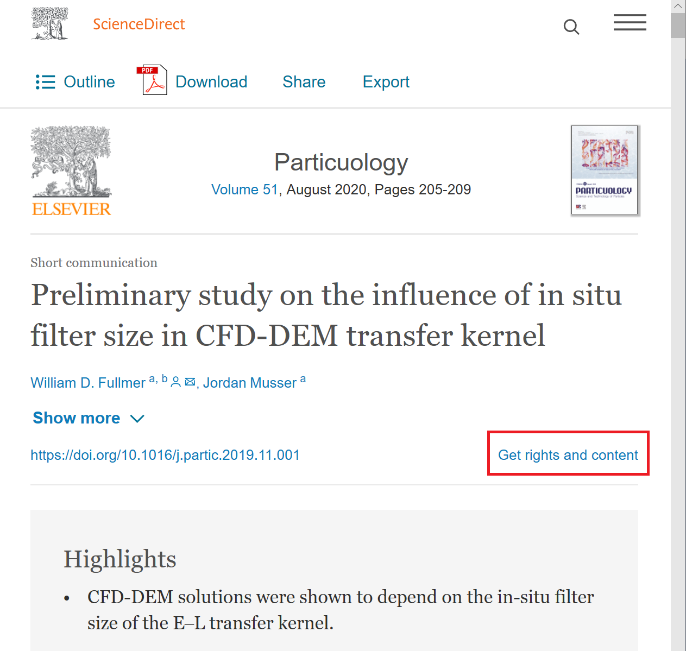The image size is (686, 651).
Task: Open the article DOI link
Action: [x=165, y=455]
